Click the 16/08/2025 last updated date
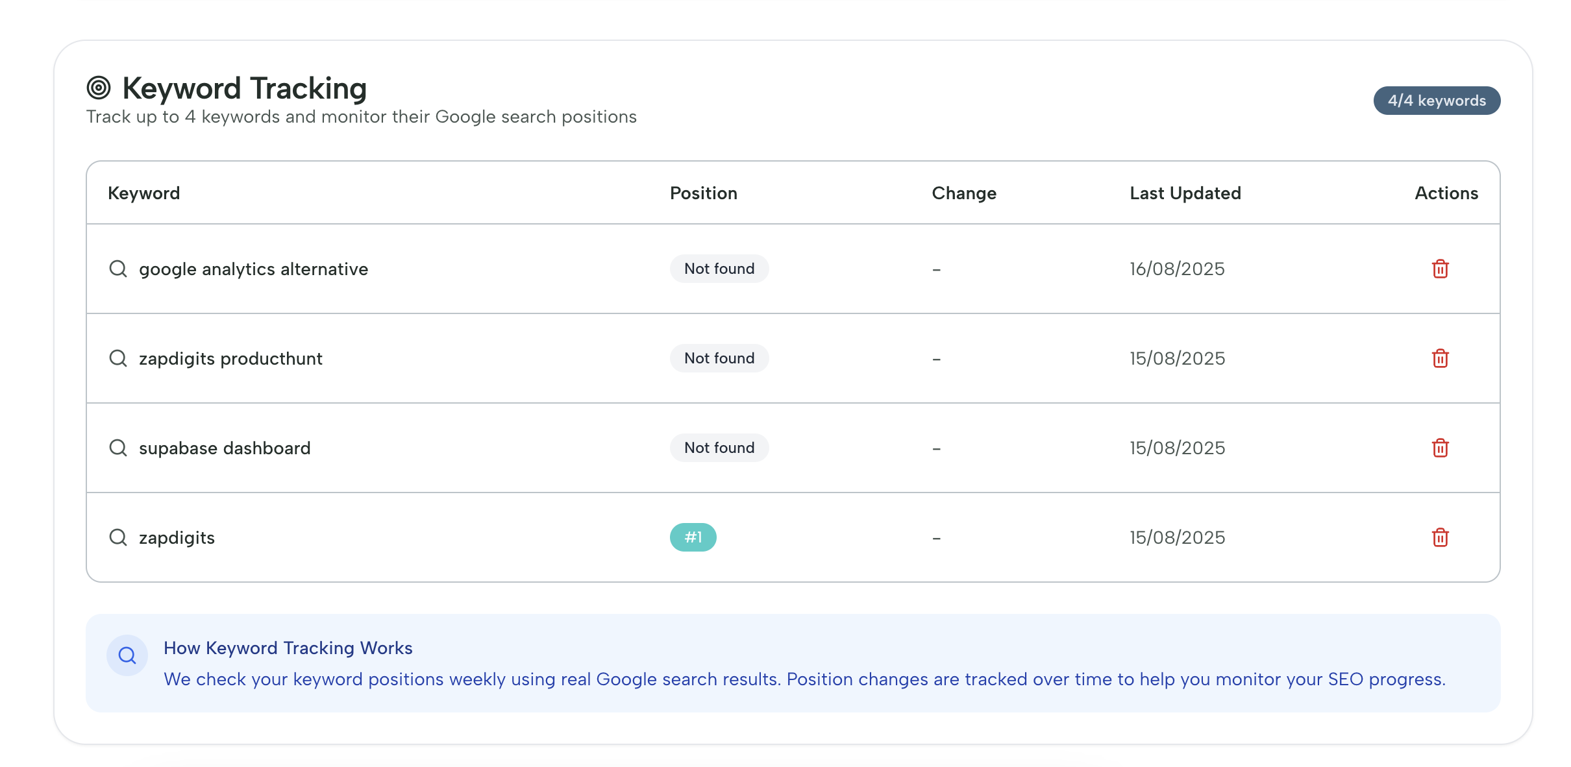1571x767 pixels. click(x=1176, y=269)
